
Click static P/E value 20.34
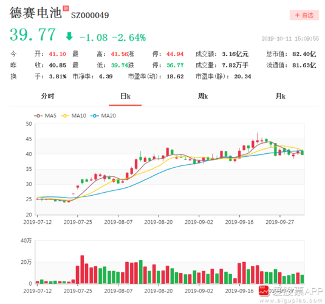[x=242, y=77]
